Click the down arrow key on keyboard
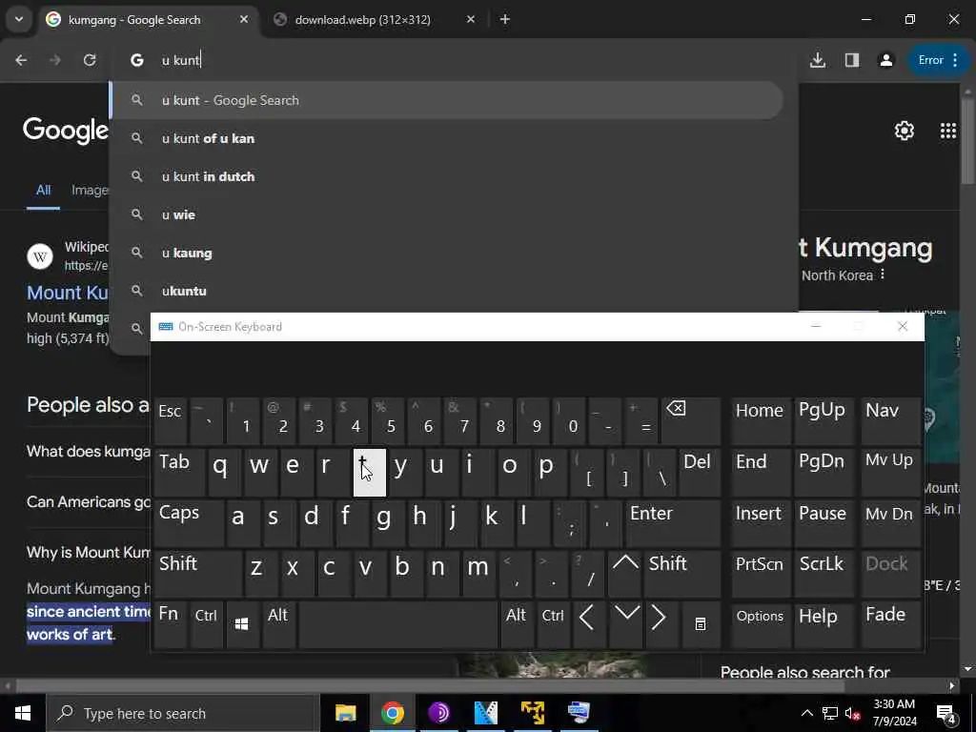 [625, 624]
